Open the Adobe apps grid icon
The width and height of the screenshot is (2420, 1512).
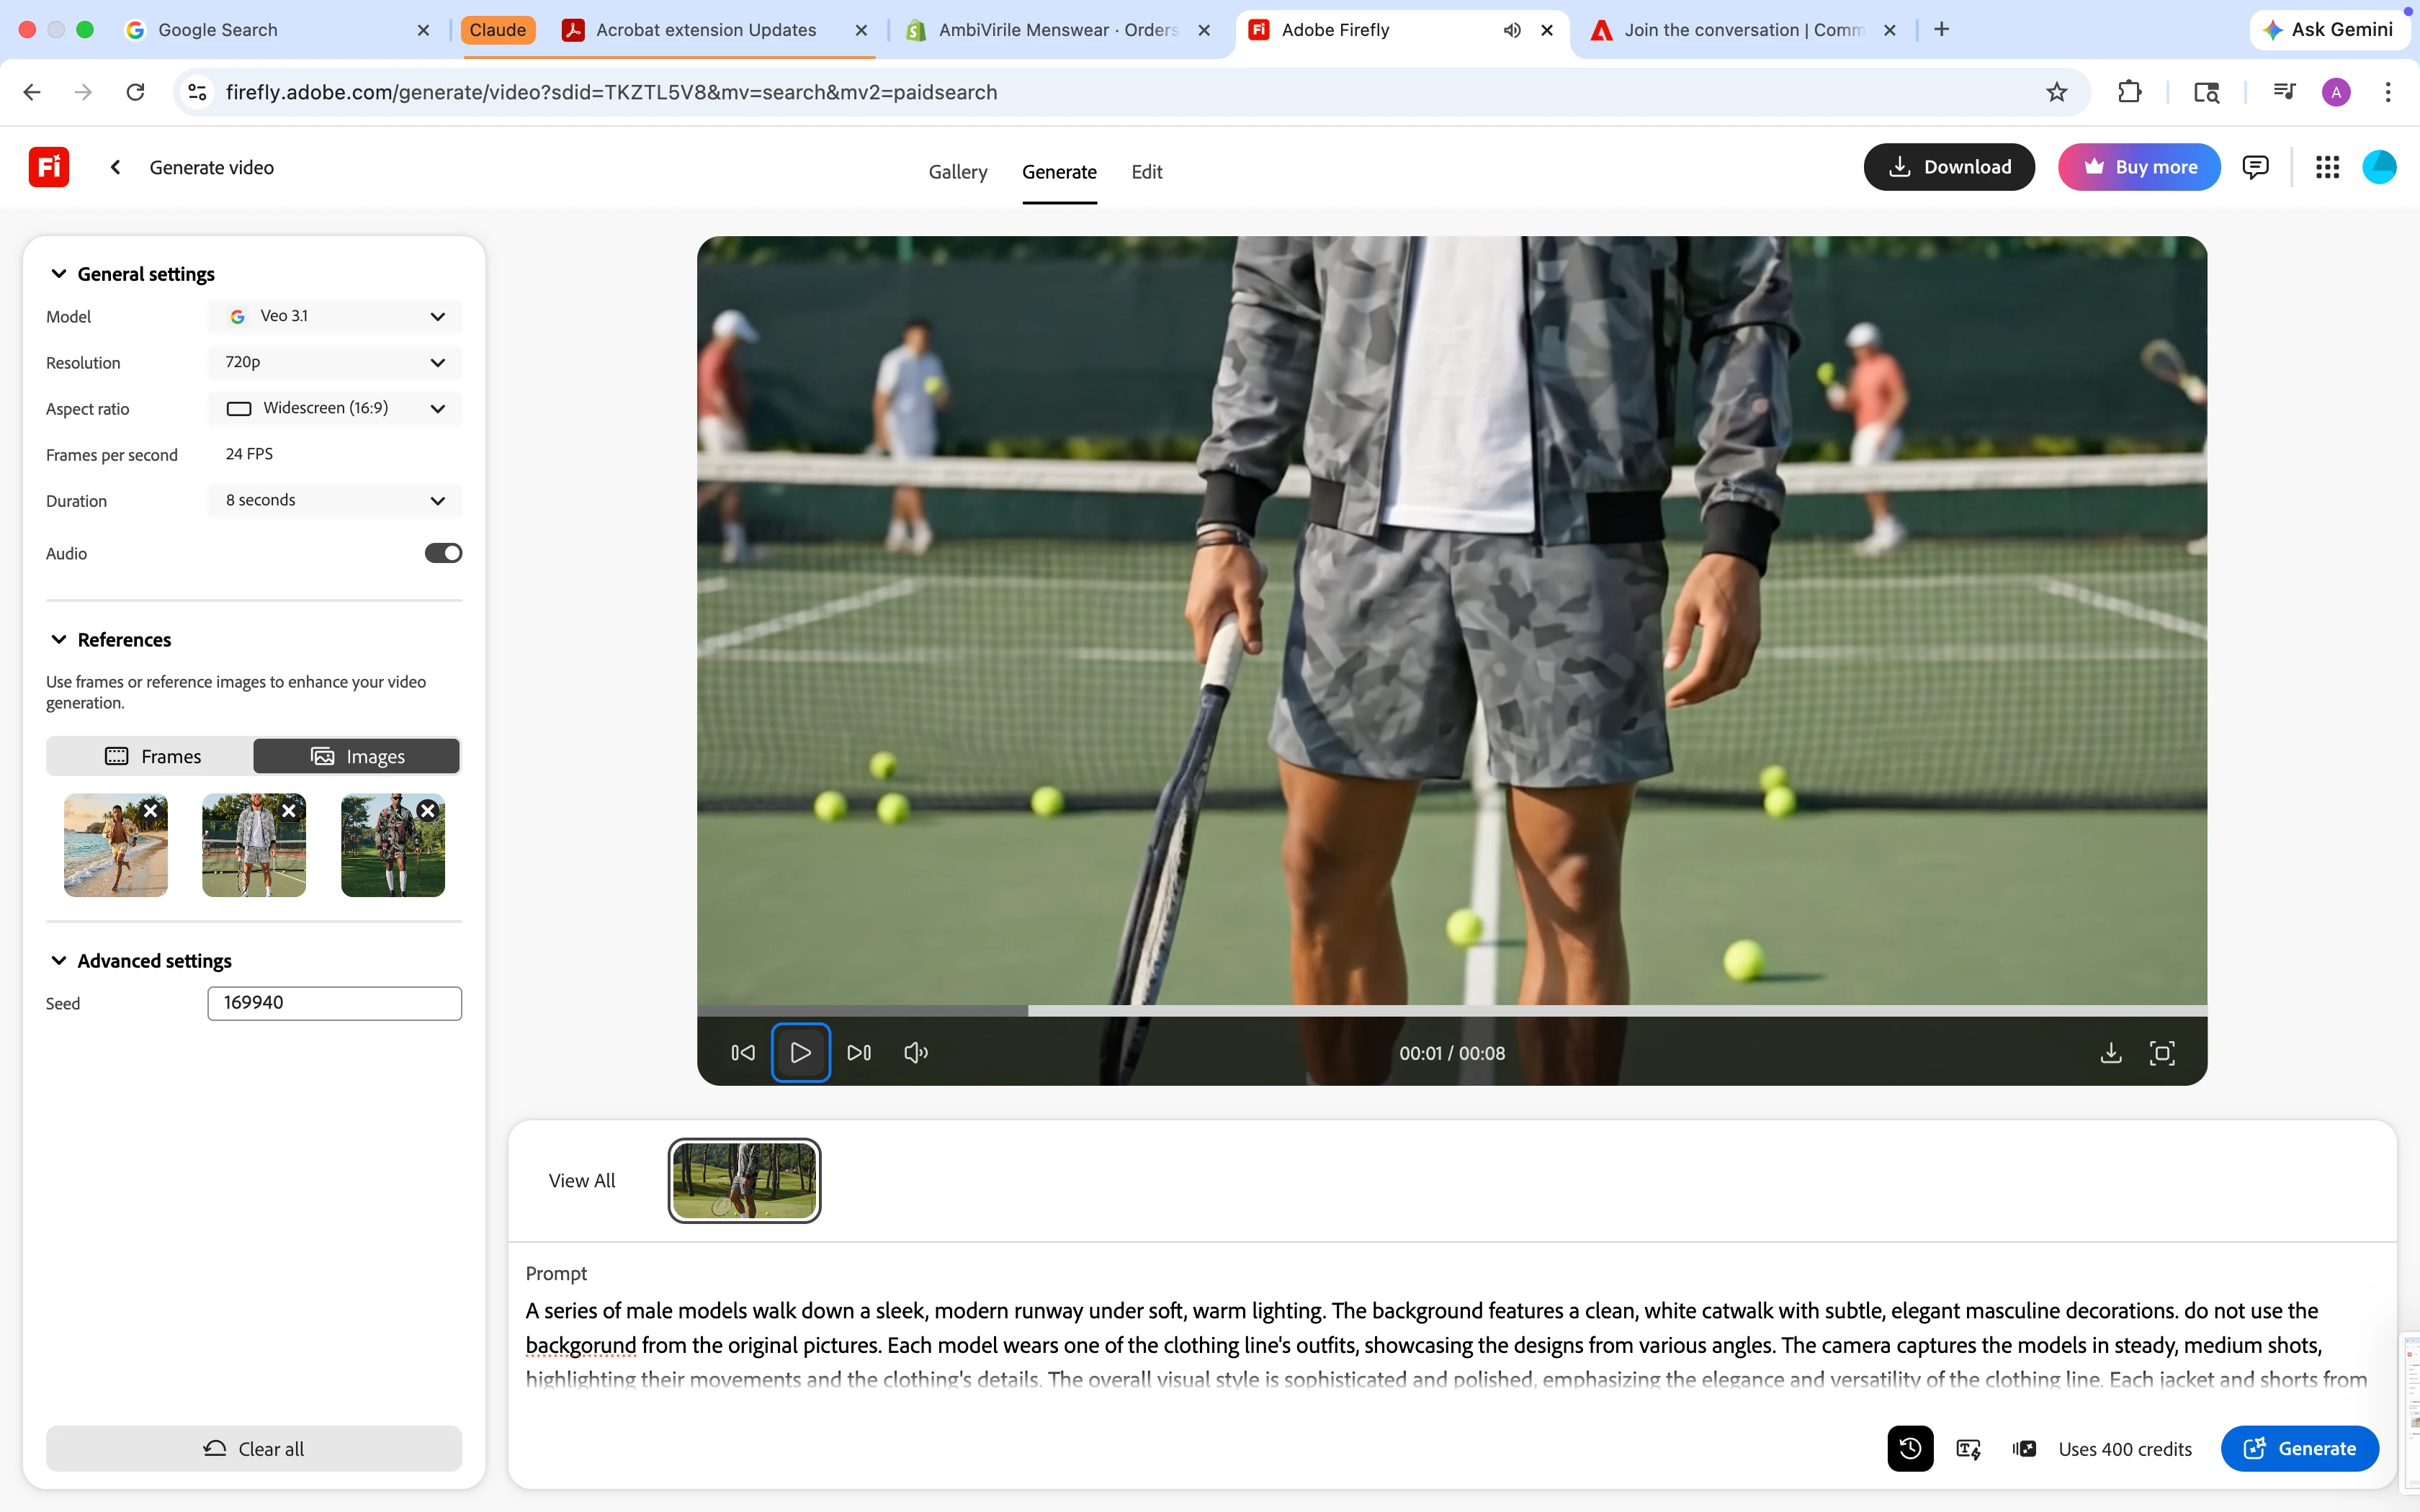tap(2327, 167)
